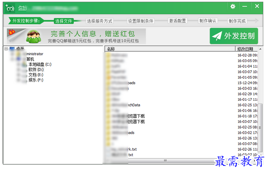
Task: Select the folder ending in chData
Action: [x=126, y=105]
